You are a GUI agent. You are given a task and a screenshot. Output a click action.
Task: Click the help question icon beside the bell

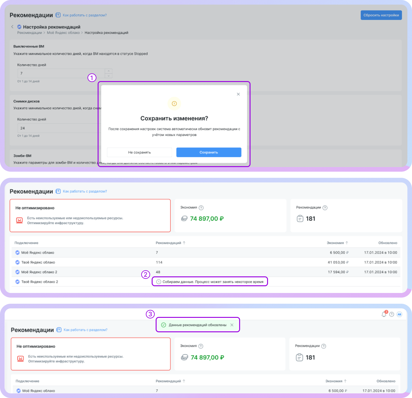click(391, 314)
